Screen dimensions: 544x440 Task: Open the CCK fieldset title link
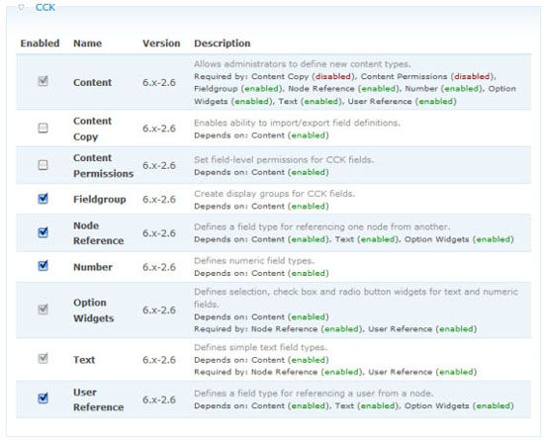coord(45,7)
